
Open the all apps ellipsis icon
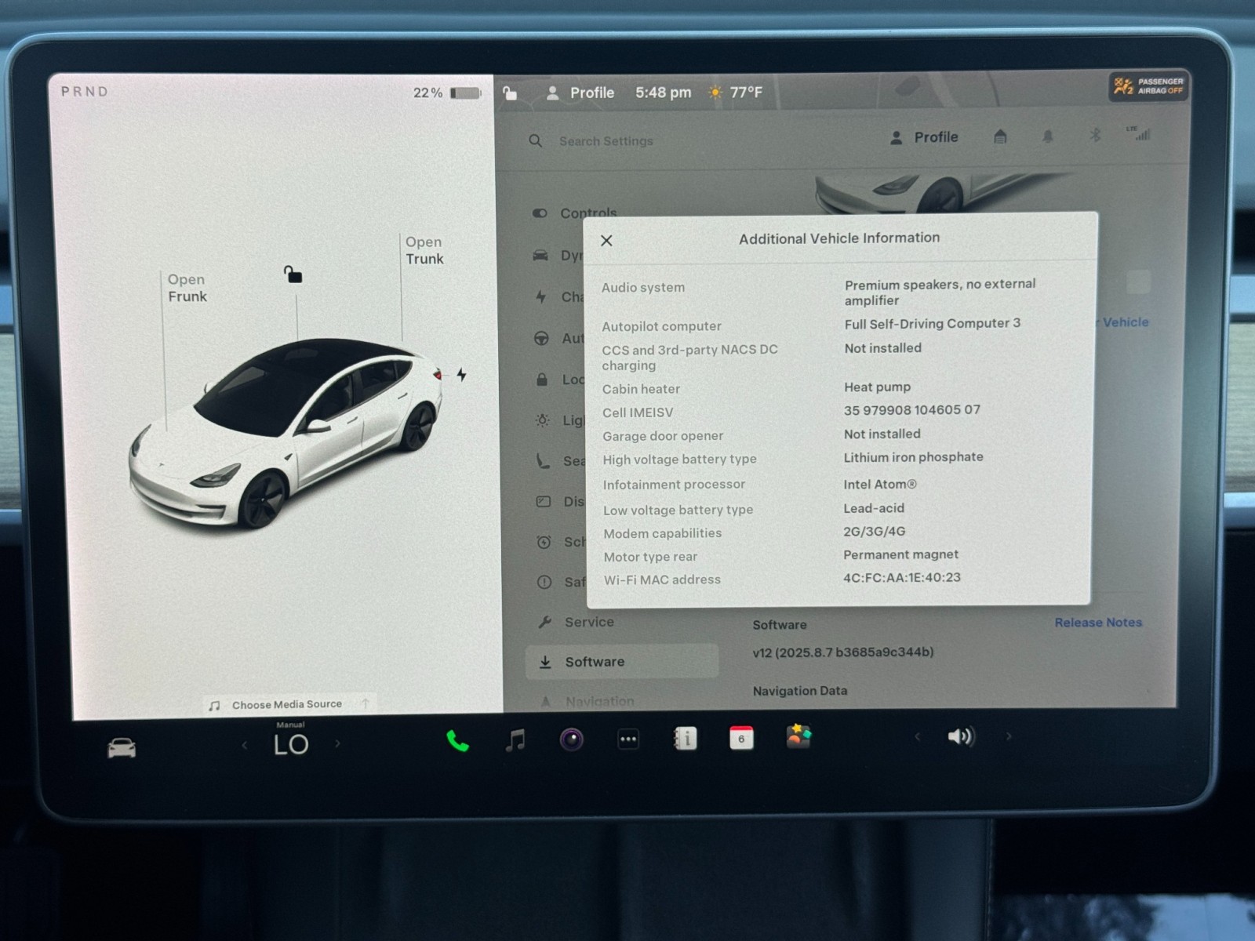(628, 739)
